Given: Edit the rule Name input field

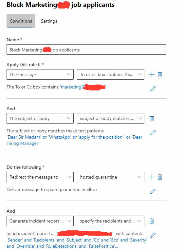Looking at the screenshot, I should (86, 49).
